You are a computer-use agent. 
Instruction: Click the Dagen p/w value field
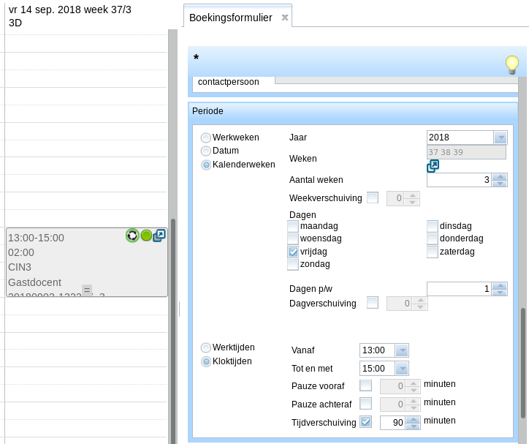459,289
